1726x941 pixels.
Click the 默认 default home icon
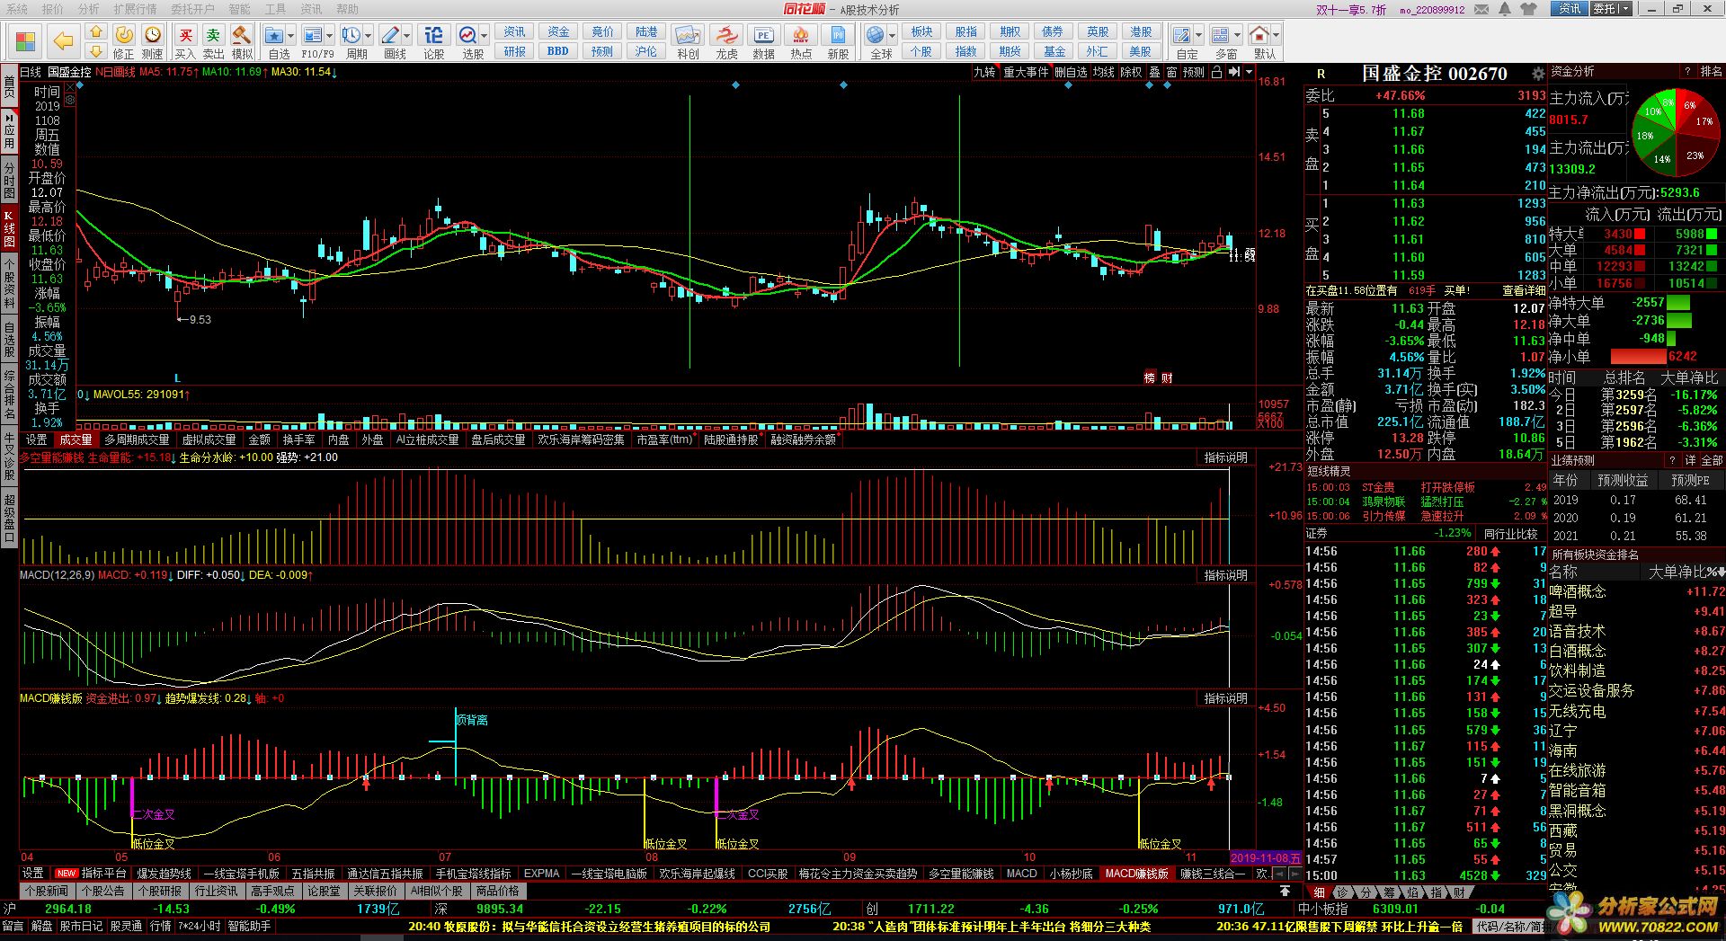tap(1259, 37)
